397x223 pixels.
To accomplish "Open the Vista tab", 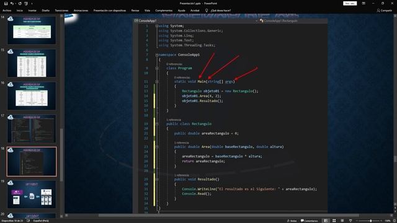I will click(147, 11).
